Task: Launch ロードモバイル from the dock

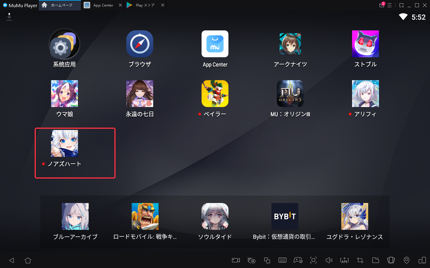Action: point(145,216)
